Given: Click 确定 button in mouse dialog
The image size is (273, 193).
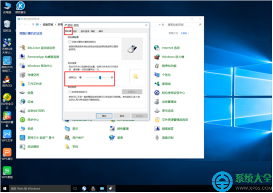Looking at the screenshot, I should point(104,116).
